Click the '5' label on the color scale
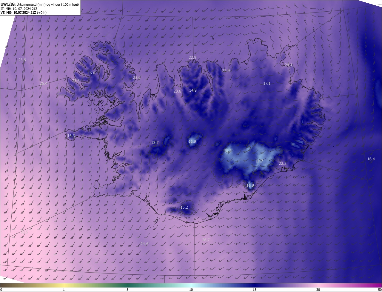382x292 pixels. pyautogui.click(x=127, y=290)
